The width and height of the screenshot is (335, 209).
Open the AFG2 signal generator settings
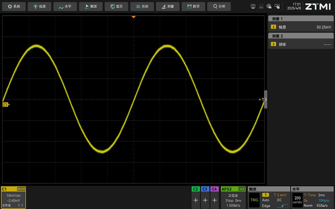coord(233,198)
